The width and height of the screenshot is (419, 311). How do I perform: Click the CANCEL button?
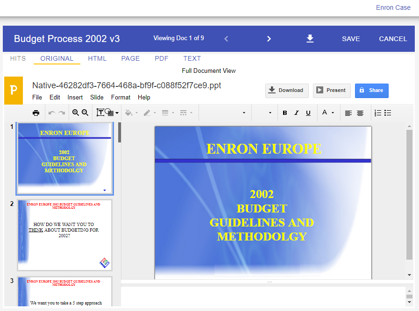[x=393, y=39]
